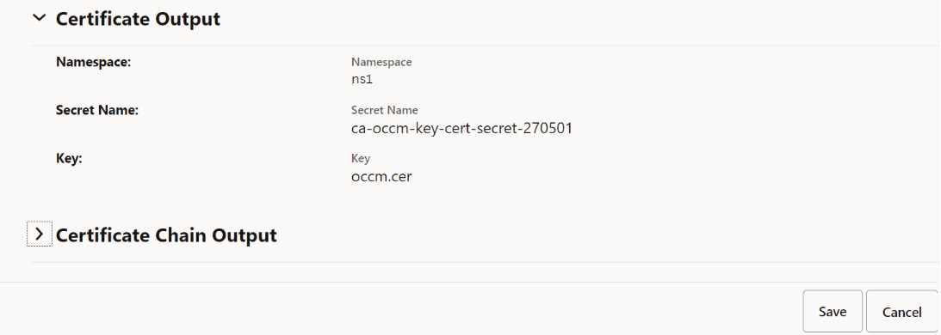Click the bold Namespace: row label
This screenshot has height=335, width=941.
93,62
